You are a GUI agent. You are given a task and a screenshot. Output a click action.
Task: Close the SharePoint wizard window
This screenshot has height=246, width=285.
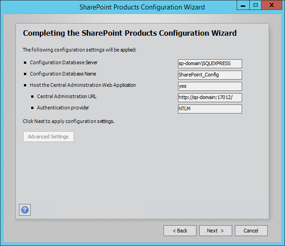point(271,5)
